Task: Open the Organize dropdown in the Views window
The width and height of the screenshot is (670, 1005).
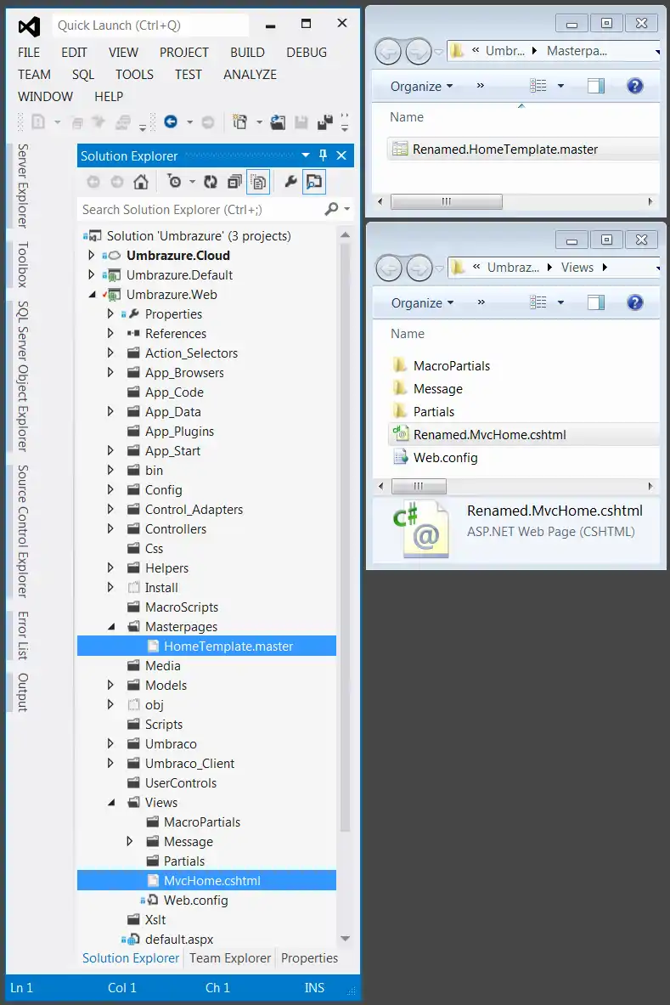Action: 422,302
